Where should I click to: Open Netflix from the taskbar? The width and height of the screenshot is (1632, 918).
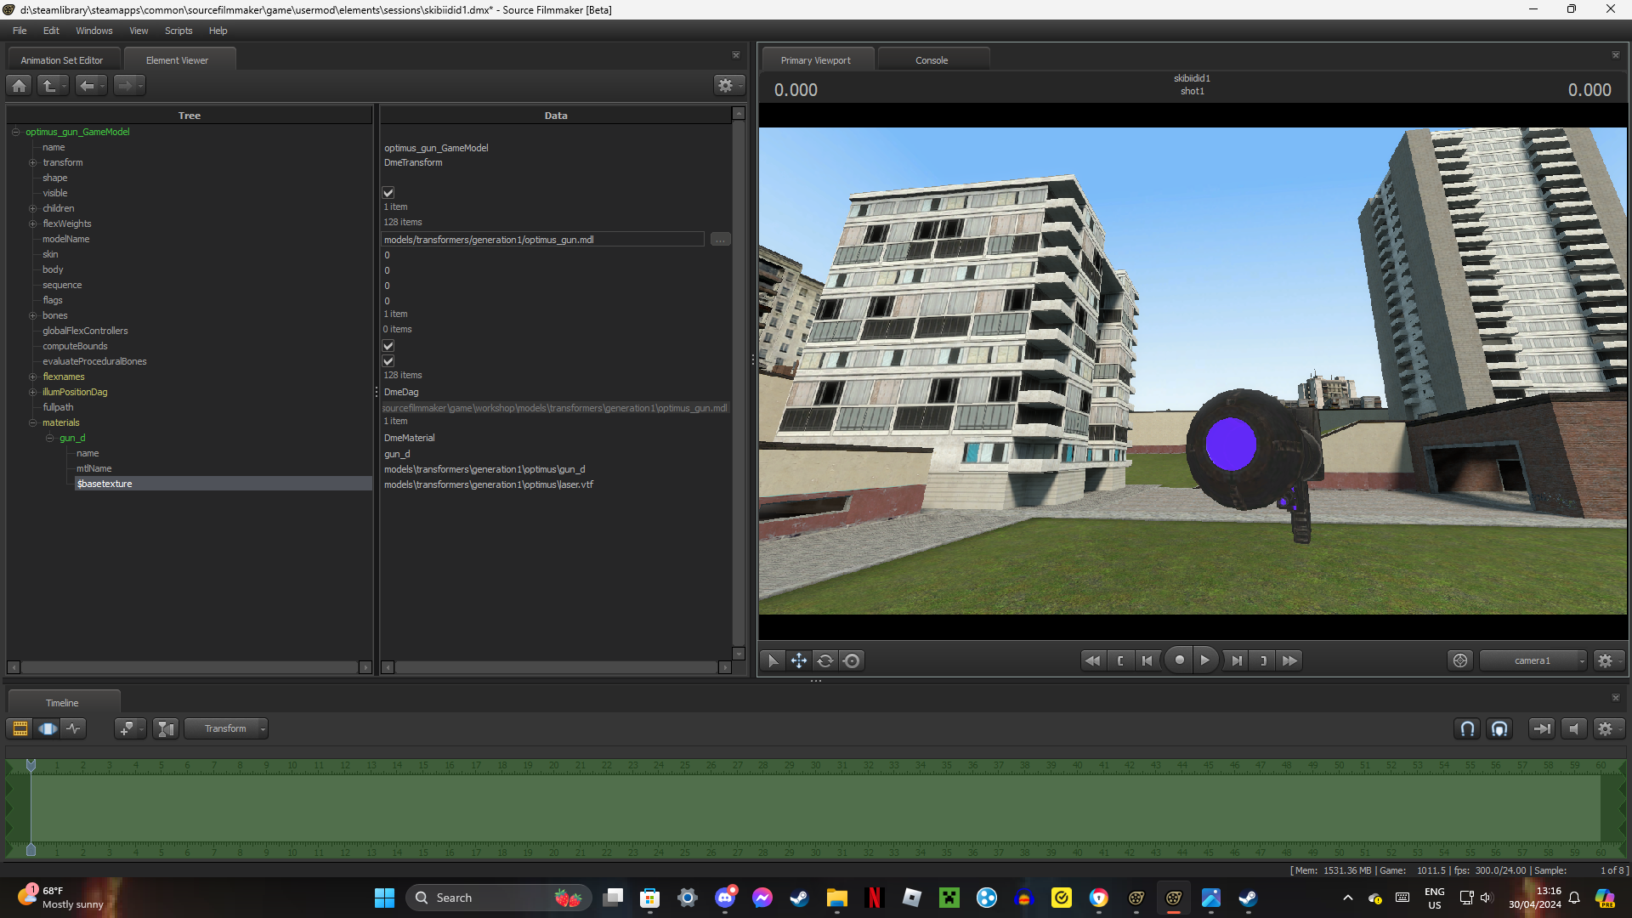(x=875, y=898)
